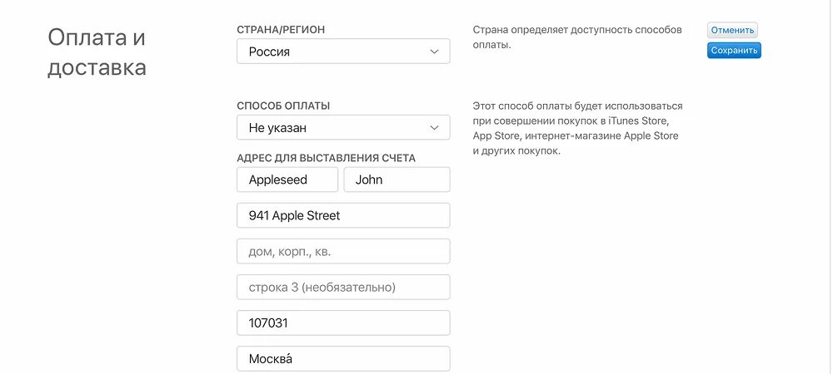
Task: Click the Отменить button
Action: click(732, 30)
